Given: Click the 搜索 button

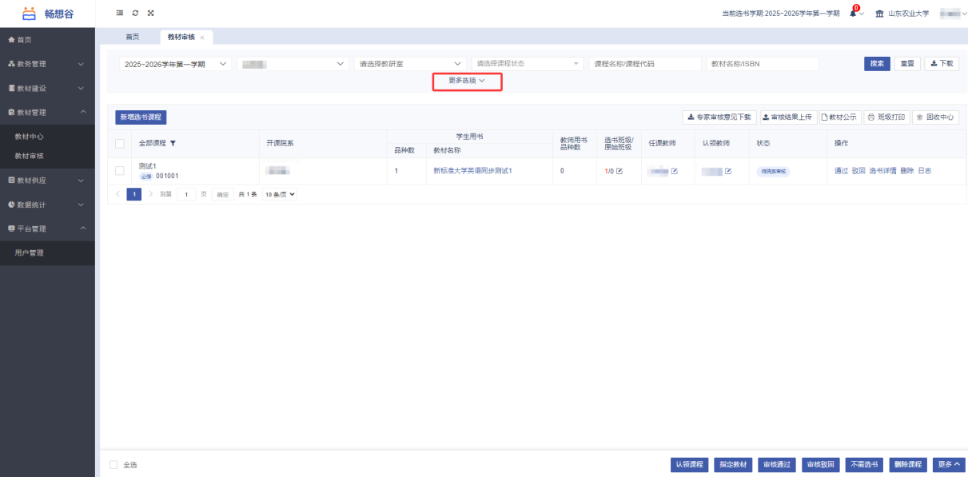Looking at the screenshot, I should click(877, 64).
